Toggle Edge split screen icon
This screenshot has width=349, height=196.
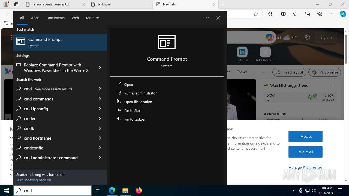(x=283, y=14)
